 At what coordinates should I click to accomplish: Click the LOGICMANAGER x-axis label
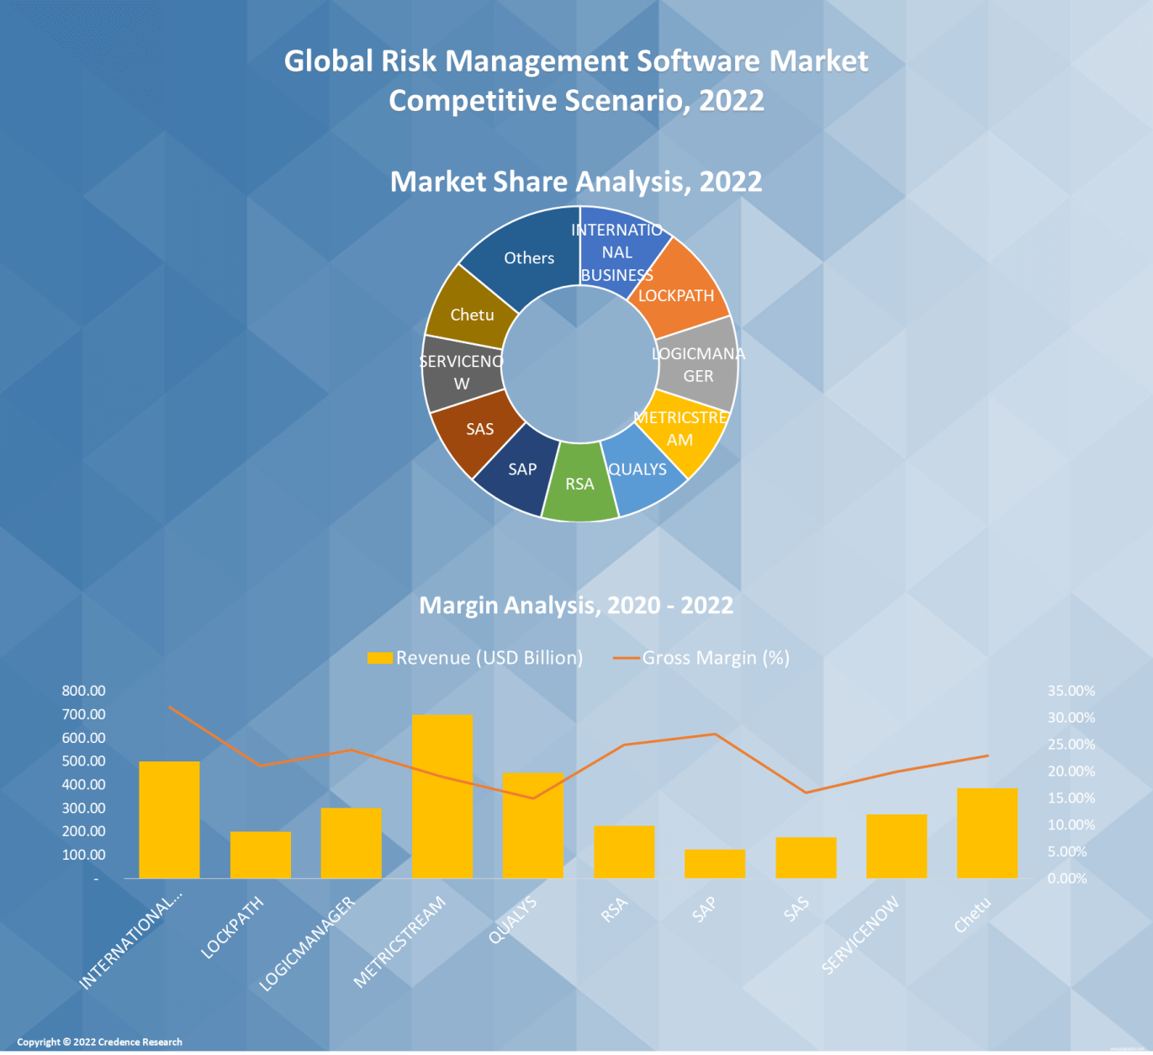(307, 944)
